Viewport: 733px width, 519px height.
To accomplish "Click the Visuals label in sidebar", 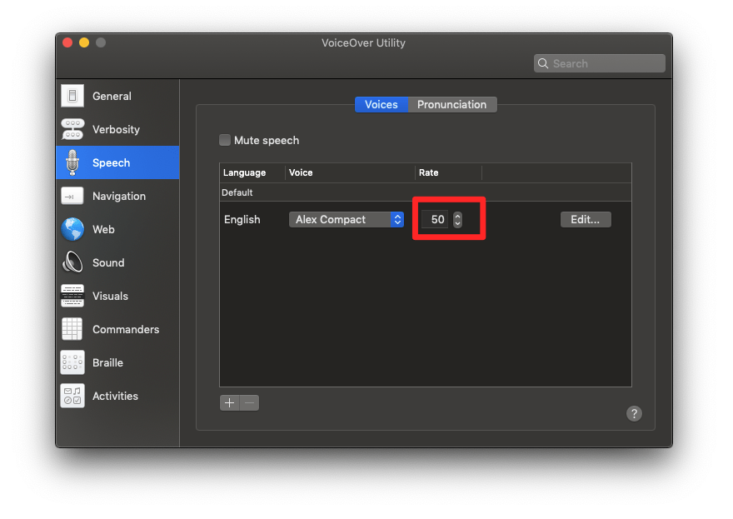I will 110,296.
